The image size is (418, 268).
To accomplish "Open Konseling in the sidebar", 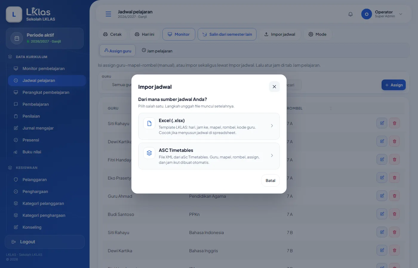I will pyautogui.click(x=47, y=227).
